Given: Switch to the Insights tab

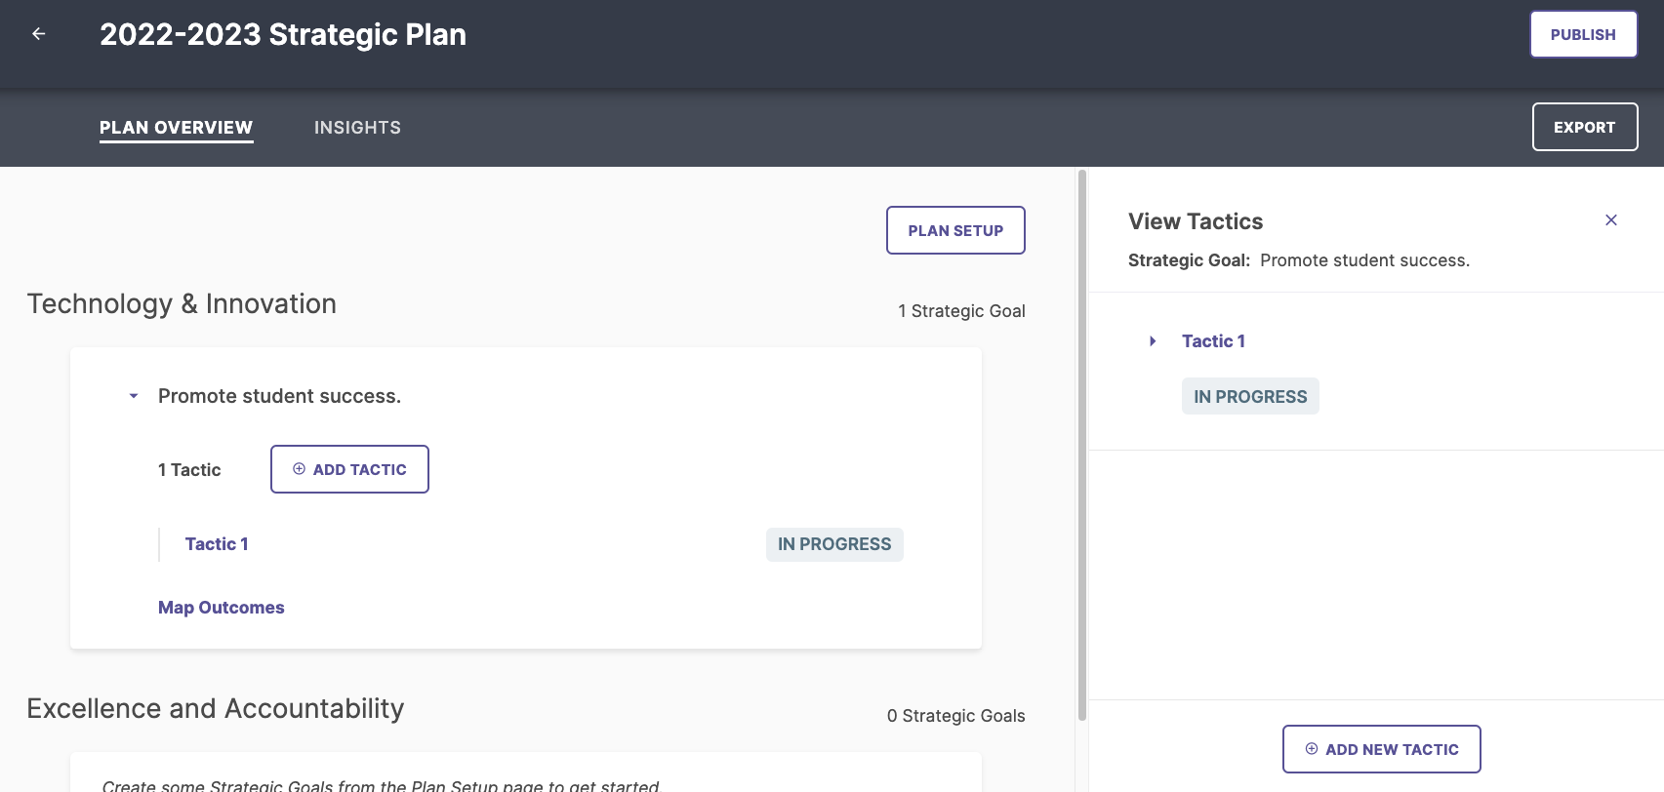Looking at the screenshot, I should click(x=357, y=128).
